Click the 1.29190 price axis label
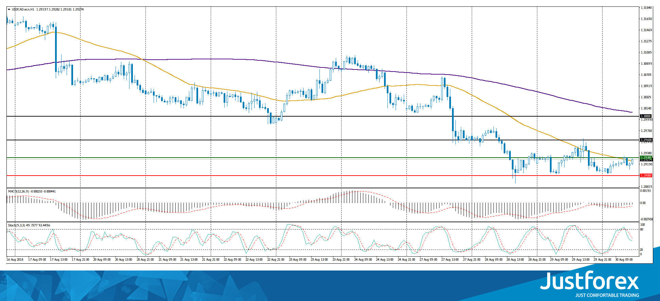This screenshot has height=301, width=660. pyautogui.click(x=646, y=164)
